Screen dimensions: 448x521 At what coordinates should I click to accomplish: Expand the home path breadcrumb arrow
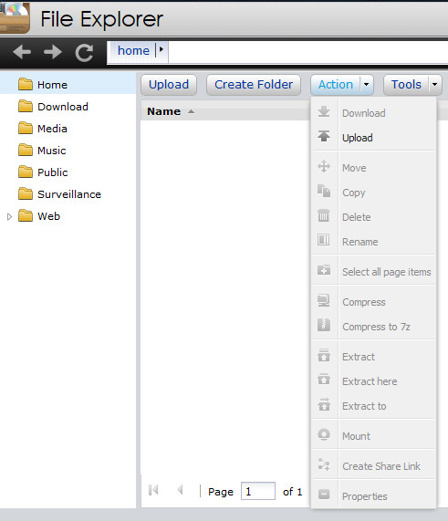click(x=161, y=50)
